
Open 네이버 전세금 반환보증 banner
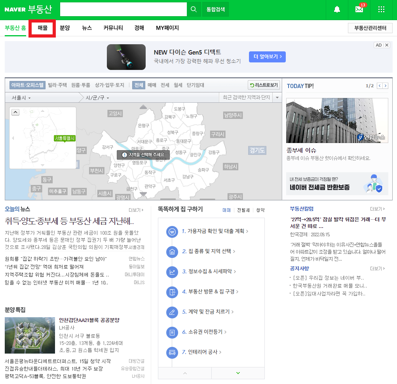(x=337, y=184)
